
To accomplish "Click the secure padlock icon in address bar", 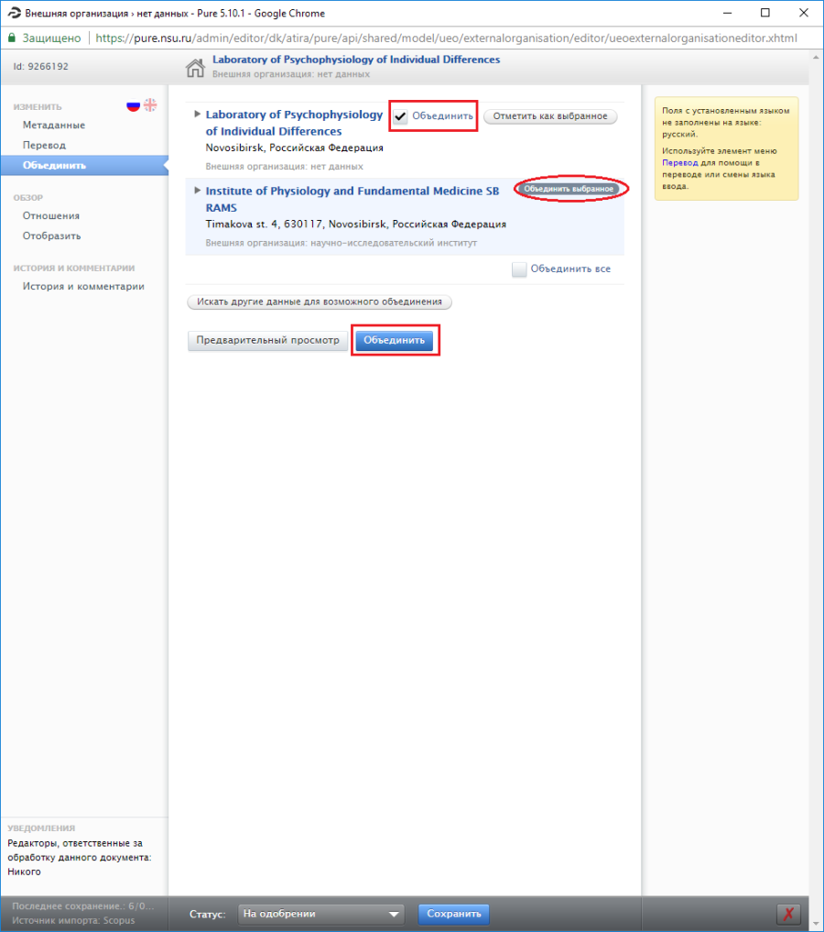I will [12, 38].
